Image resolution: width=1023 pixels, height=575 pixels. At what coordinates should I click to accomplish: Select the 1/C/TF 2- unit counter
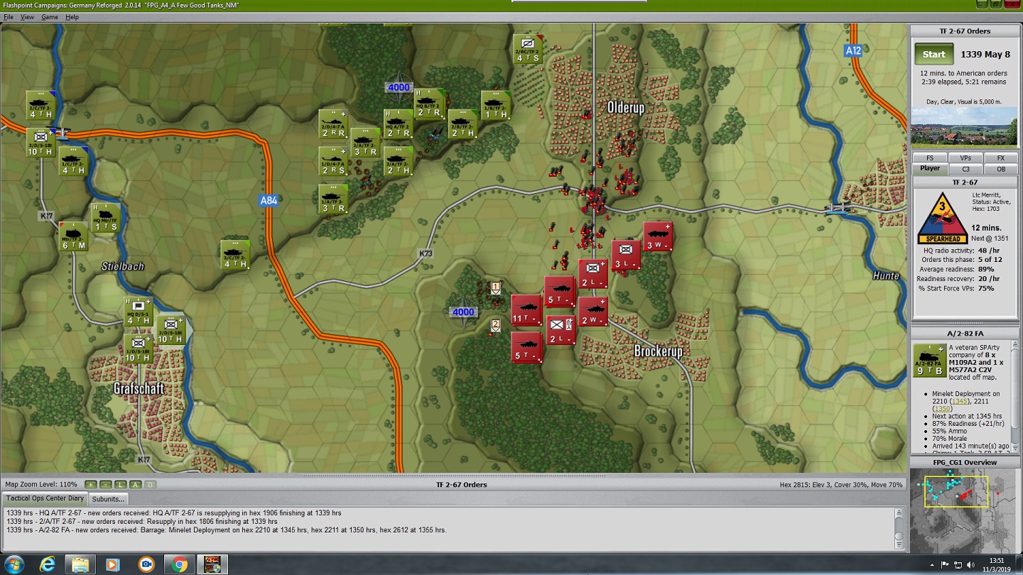pyautogui.click(x=73, y=161)
